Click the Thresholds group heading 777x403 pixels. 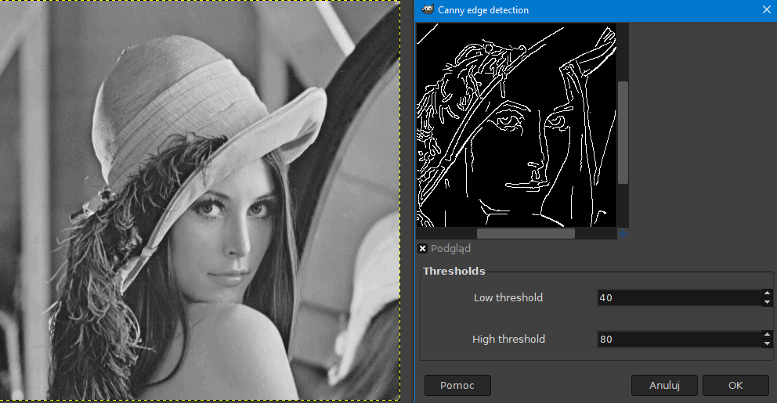point(454,271)
